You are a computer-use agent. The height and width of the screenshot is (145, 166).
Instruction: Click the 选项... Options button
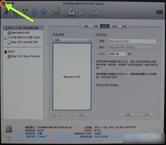(x=83, y=115)
